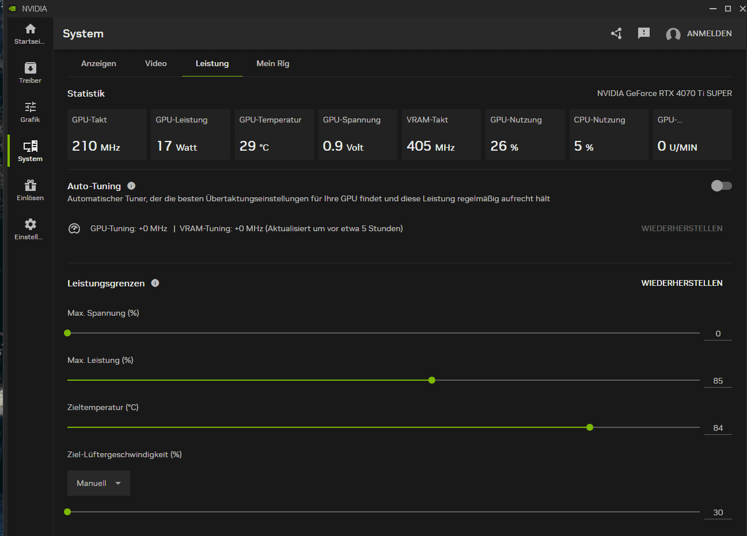This screenshot has width=747, height=536.
Task: Open the Einlösen redeem section
Action: (x=31, y=185)
